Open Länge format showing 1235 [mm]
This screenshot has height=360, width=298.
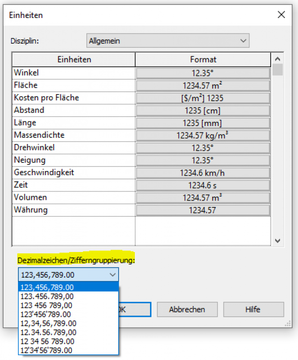(203, 123)
